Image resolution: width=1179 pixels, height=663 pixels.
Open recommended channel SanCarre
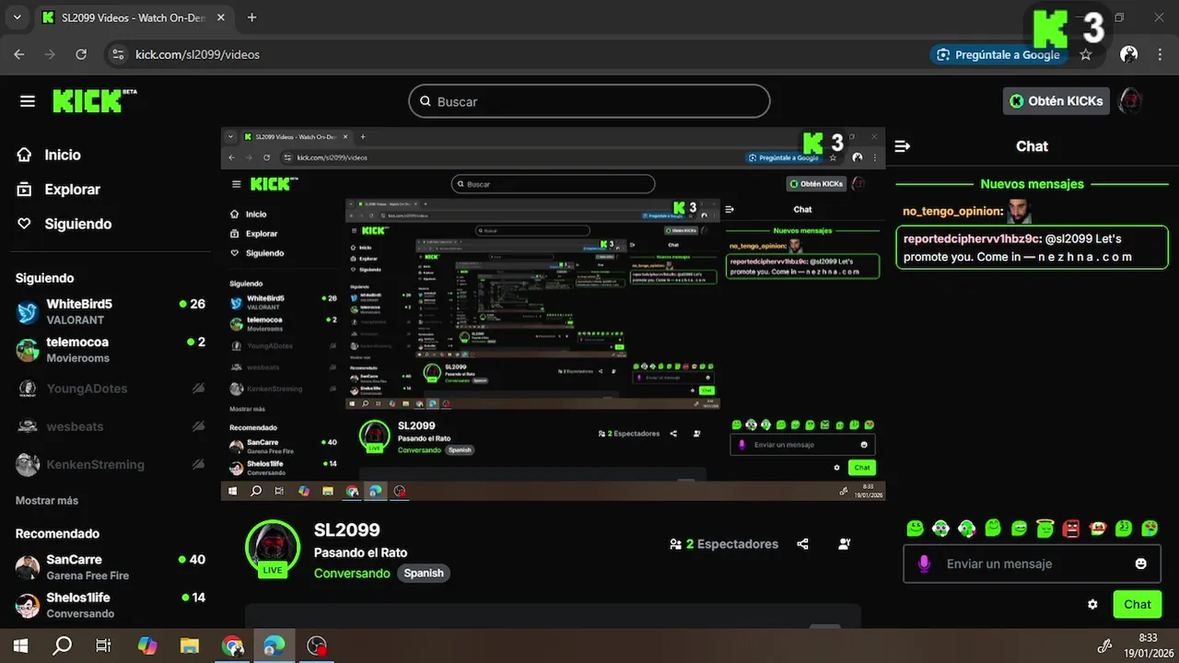pos(111,566)
